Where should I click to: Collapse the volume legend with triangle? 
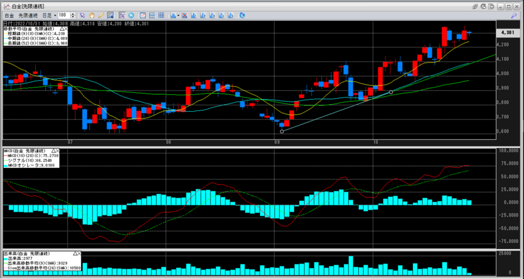pyautogui.click(x=75, y=253)
